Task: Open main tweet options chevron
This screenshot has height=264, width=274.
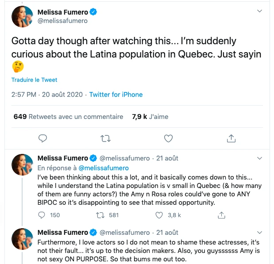Action: (260, 11)
